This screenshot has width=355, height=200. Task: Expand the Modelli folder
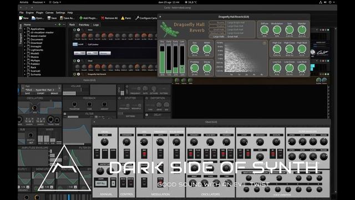pos(25,53)
